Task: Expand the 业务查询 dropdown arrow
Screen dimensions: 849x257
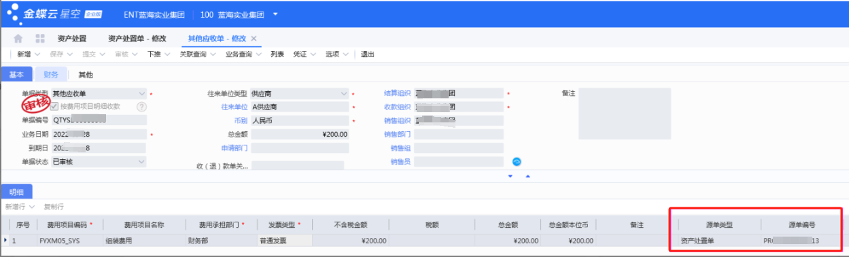Action: click(259, 54)
